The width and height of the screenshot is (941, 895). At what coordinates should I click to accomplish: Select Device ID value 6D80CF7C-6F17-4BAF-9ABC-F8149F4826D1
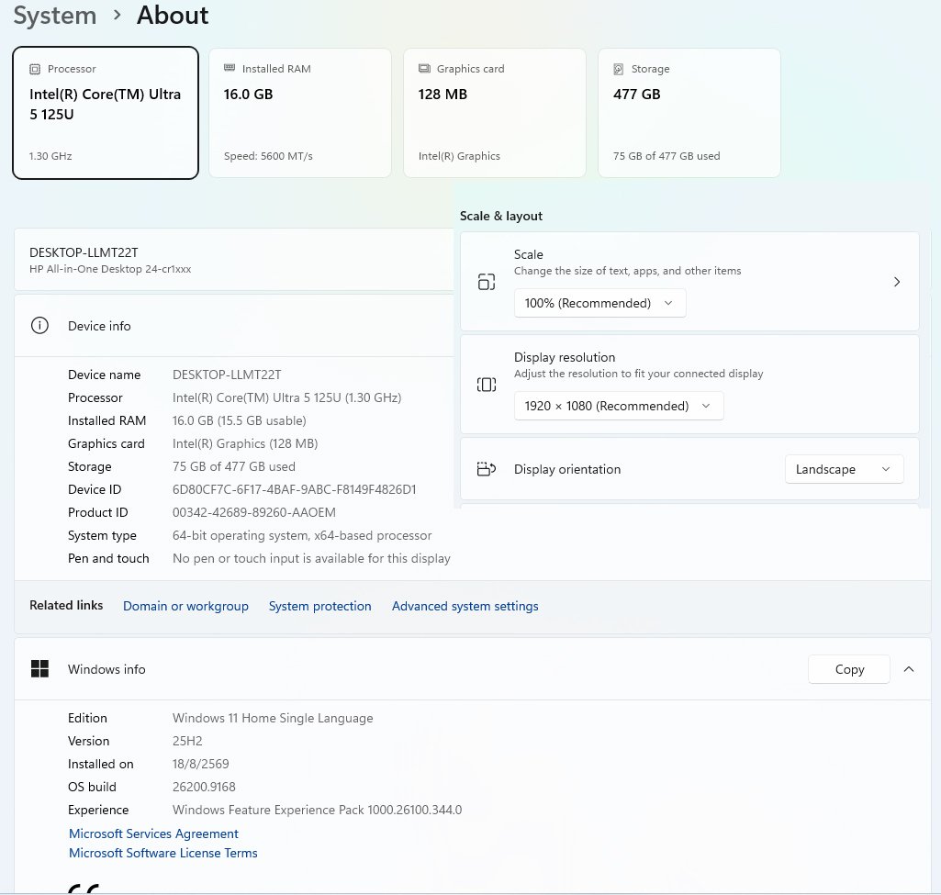click(x=294, y=489)
